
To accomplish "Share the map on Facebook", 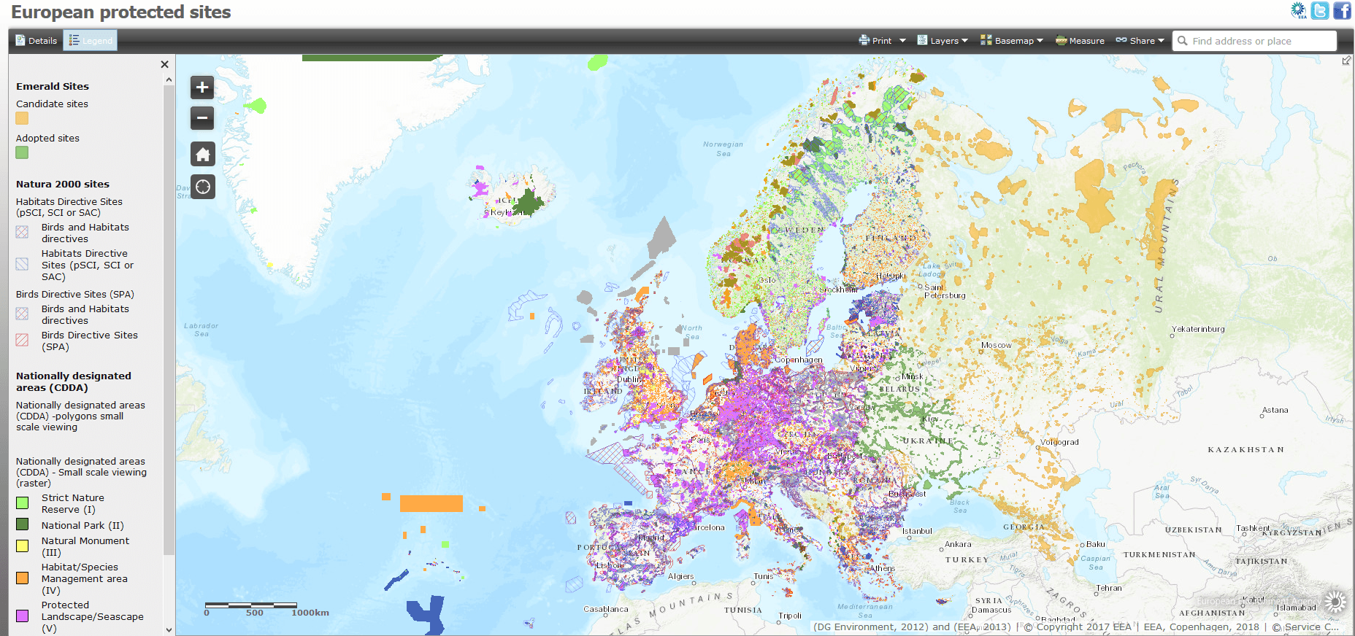I will click(x=1342, y=10).
